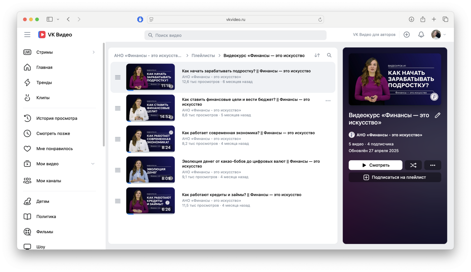This screenshot has height=272, width=471.
Task: Open notifications bell
Action: click(421, 35)
